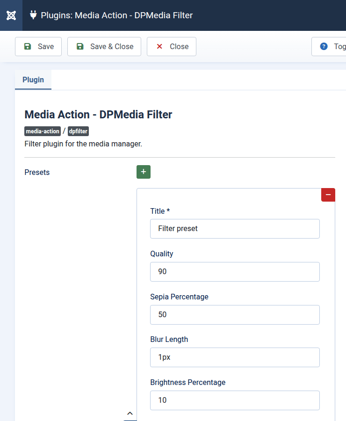346x421 pixels.
Task: Close the plugin editor with Close
Action: point(172,46)
